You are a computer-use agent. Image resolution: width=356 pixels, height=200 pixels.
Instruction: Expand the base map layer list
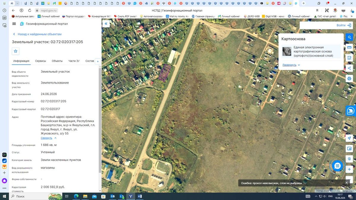tap(291, 65)
